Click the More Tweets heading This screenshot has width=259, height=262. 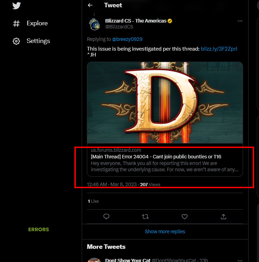coord(106,247)
